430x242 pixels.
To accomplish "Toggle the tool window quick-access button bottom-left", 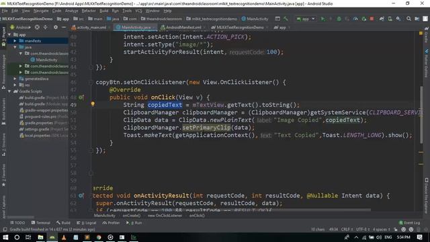I will [5, 229].
